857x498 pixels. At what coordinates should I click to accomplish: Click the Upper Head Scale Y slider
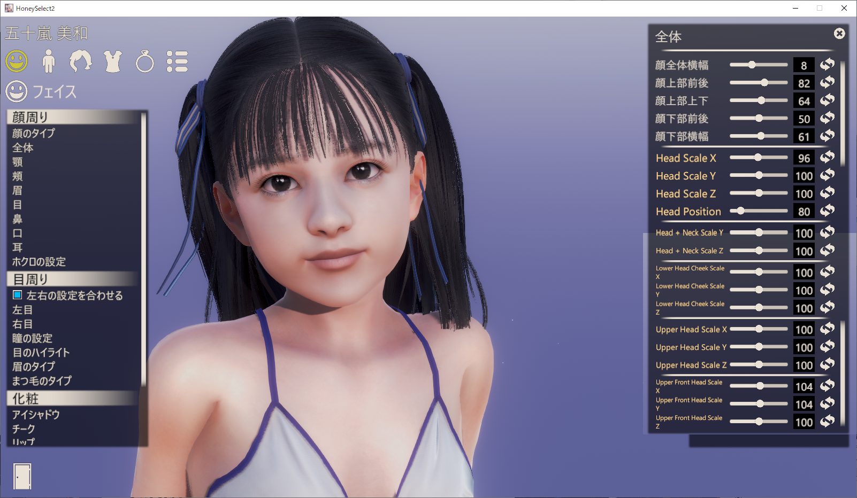click(x=759, y=347)
